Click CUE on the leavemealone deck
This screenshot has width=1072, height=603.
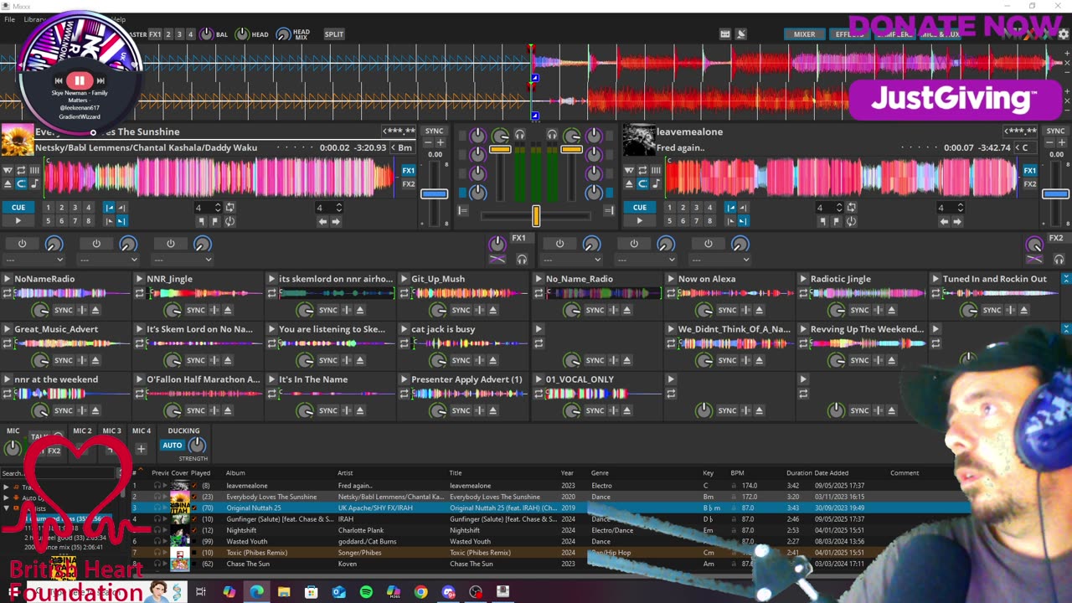tap(639, 207)
